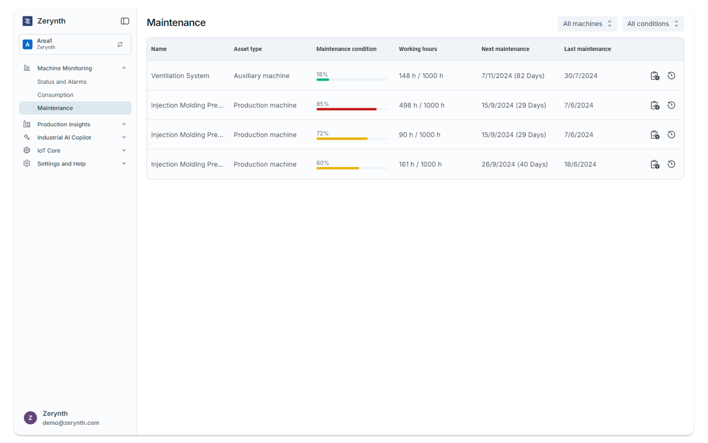This screenshot has width=708, height=443.
Task: Expand the Settings and Help chevron
Action: pyautogui.click(x=124, y=163)
